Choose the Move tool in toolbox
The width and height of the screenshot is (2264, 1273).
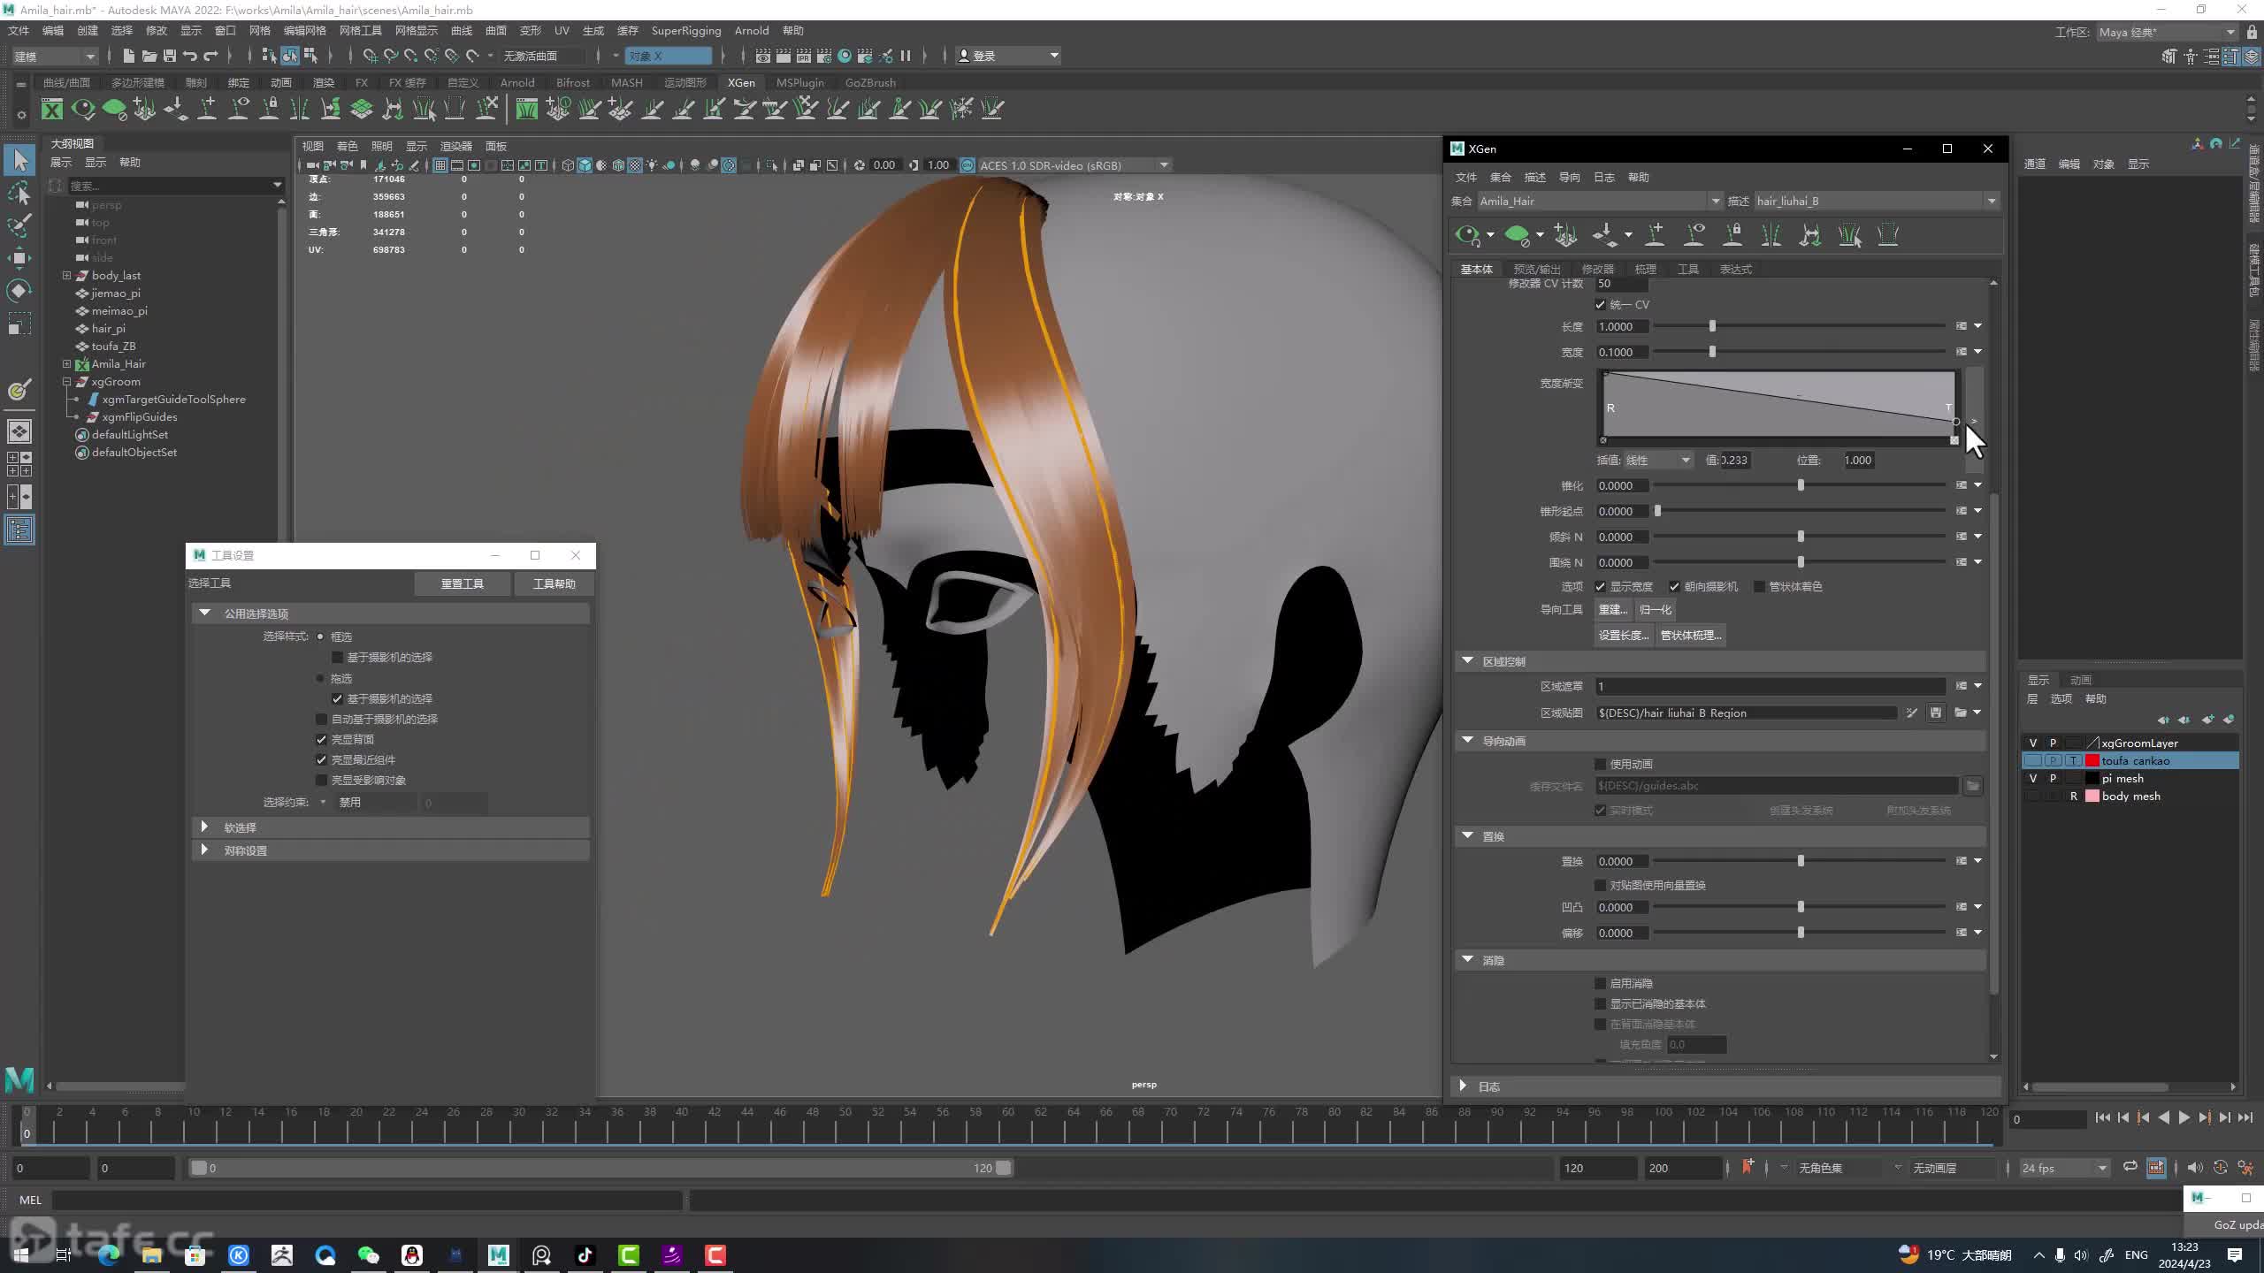coord(19,258)
